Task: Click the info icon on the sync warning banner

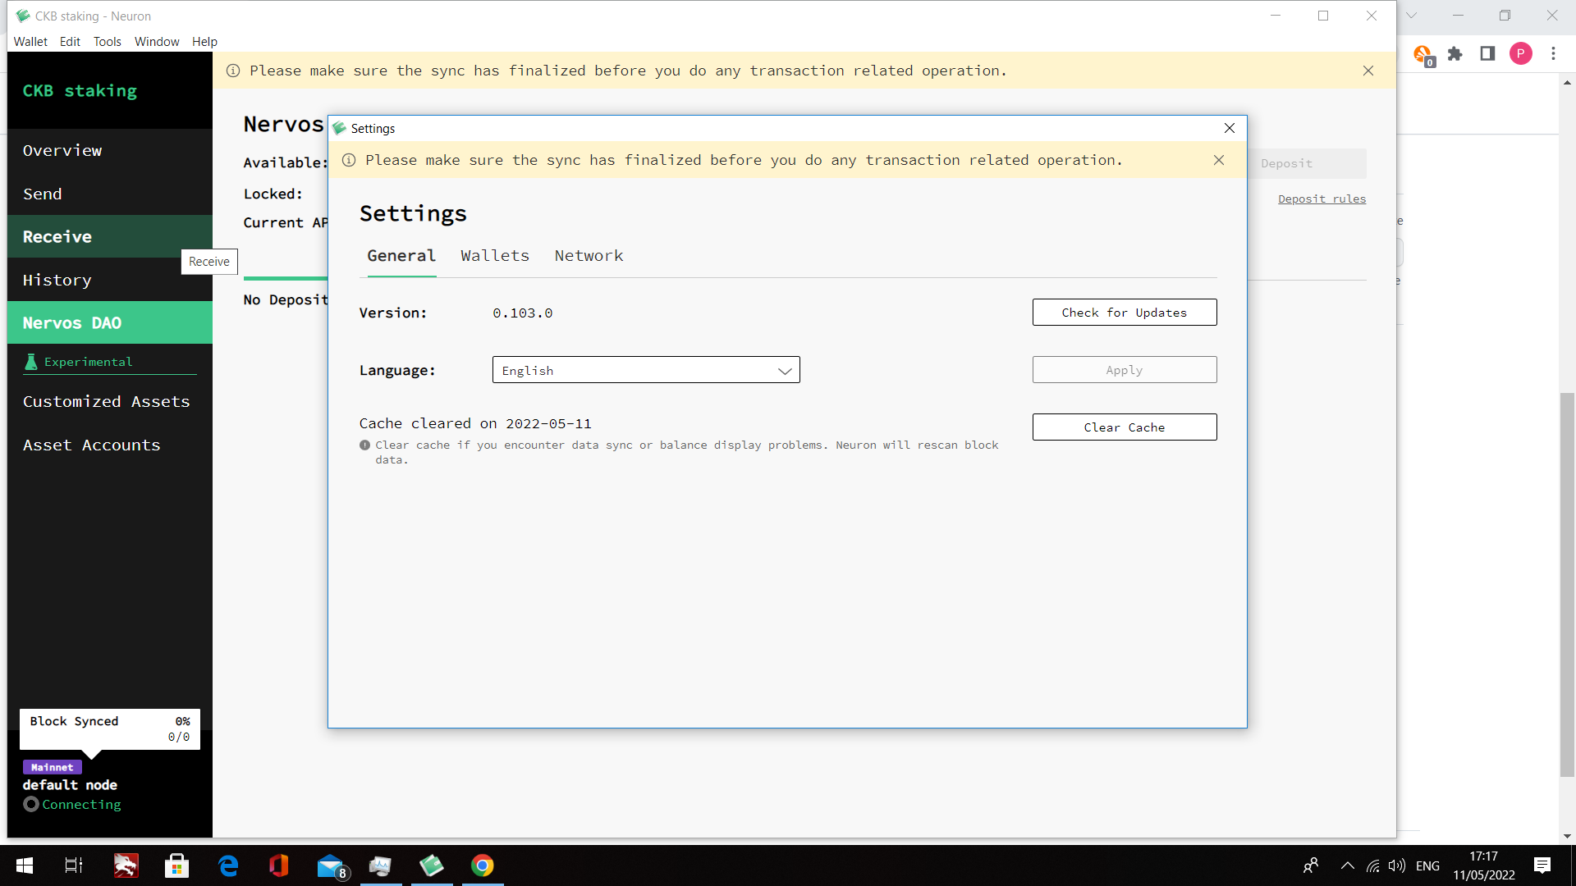Action: pos(348,160)
